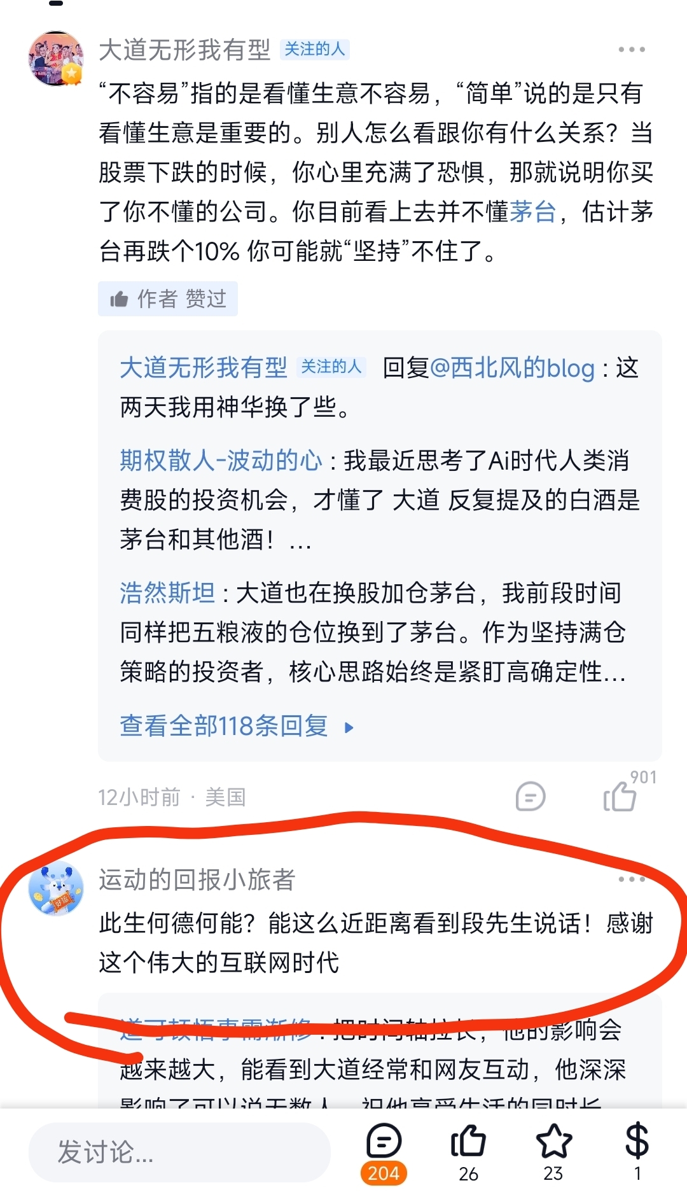The height and width of the screenshot is (1204, 687).
Task: Open the @西北风的blog mention link
Action: pyautogui.click(x=513, y=368)
